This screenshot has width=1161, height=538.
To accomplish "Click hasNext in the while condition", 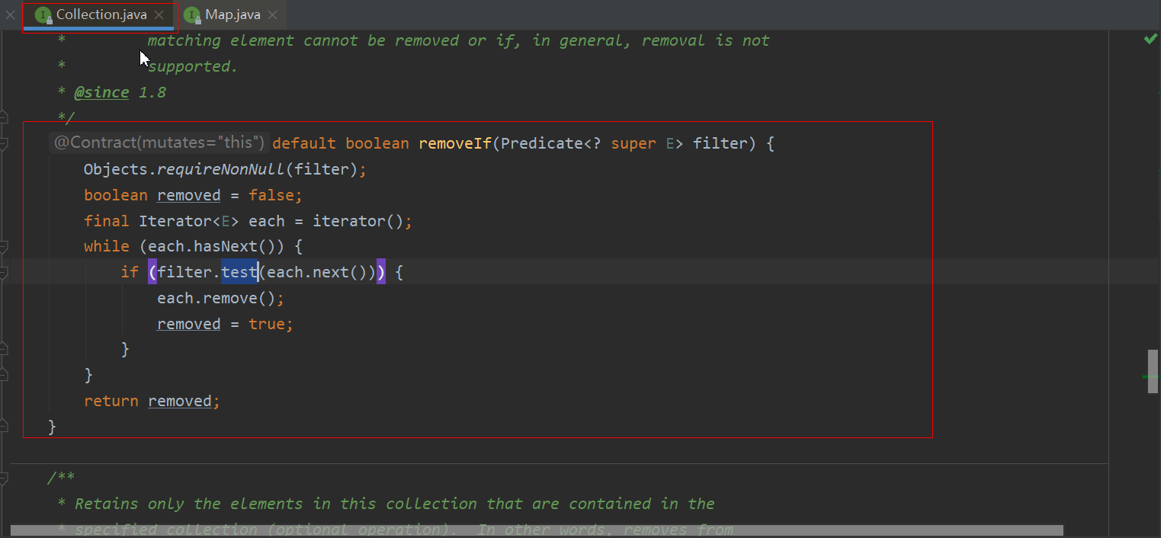I will click(227, 247).
